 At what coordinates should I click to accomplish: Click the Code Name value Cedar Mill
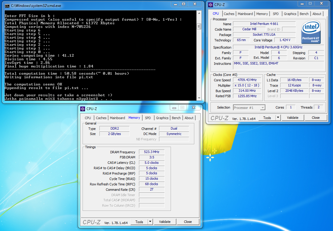(x=249, y=29)
